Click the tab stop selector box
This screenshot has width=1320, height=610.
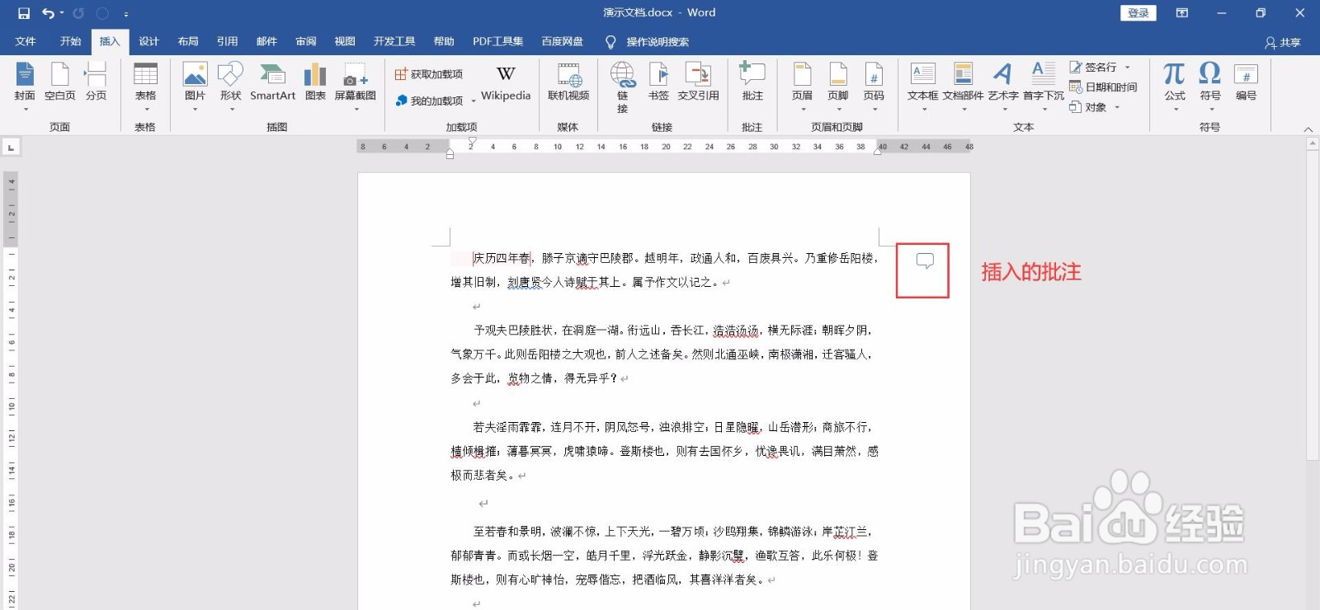(11, 148)
